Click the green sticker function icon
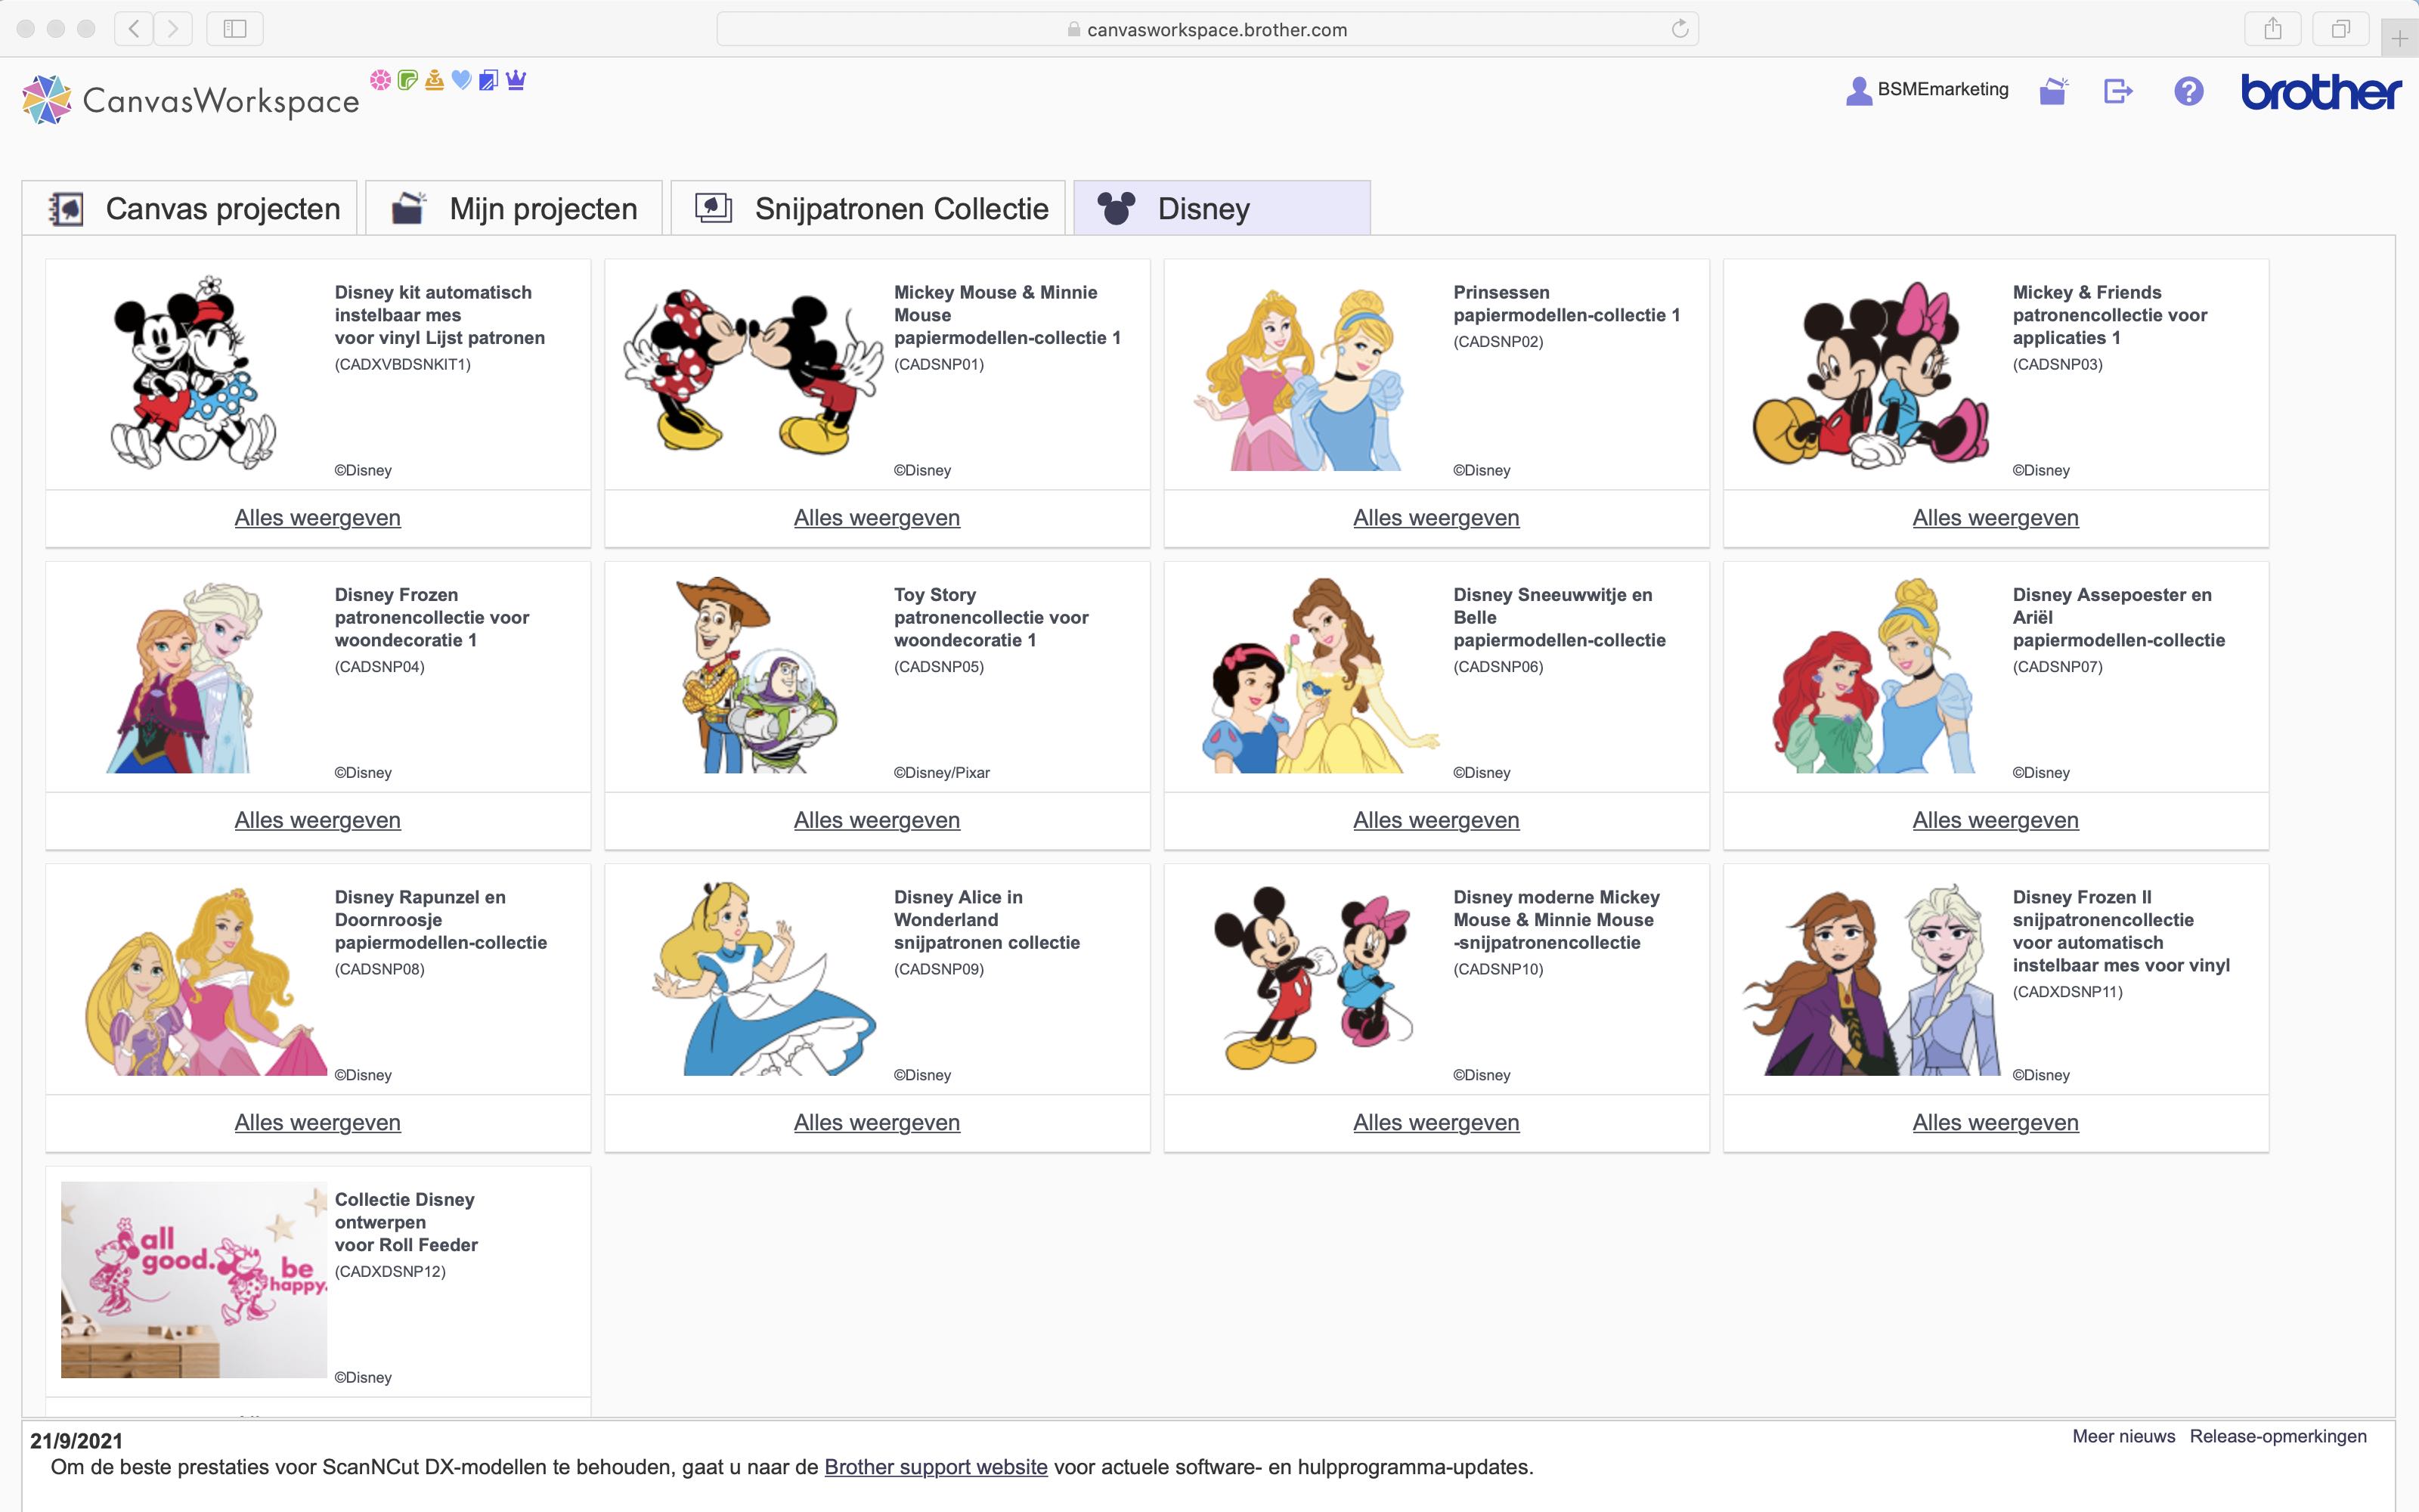 pyautogui.click(x=407, y=80)
